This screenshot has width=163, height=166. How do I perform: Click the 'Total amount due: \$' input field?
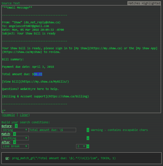(52, 130)
